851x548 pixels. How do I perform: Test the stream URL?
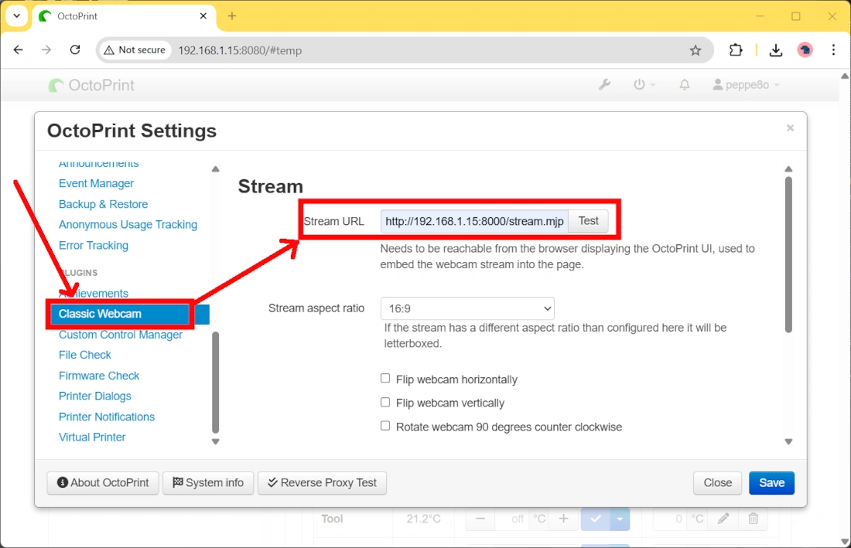[588, 221]
